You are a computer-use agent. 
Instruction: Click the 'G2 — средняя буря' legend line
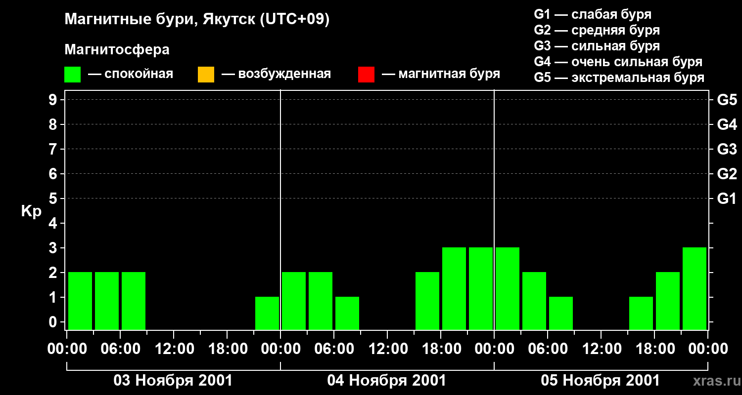(x=597, y=30)
